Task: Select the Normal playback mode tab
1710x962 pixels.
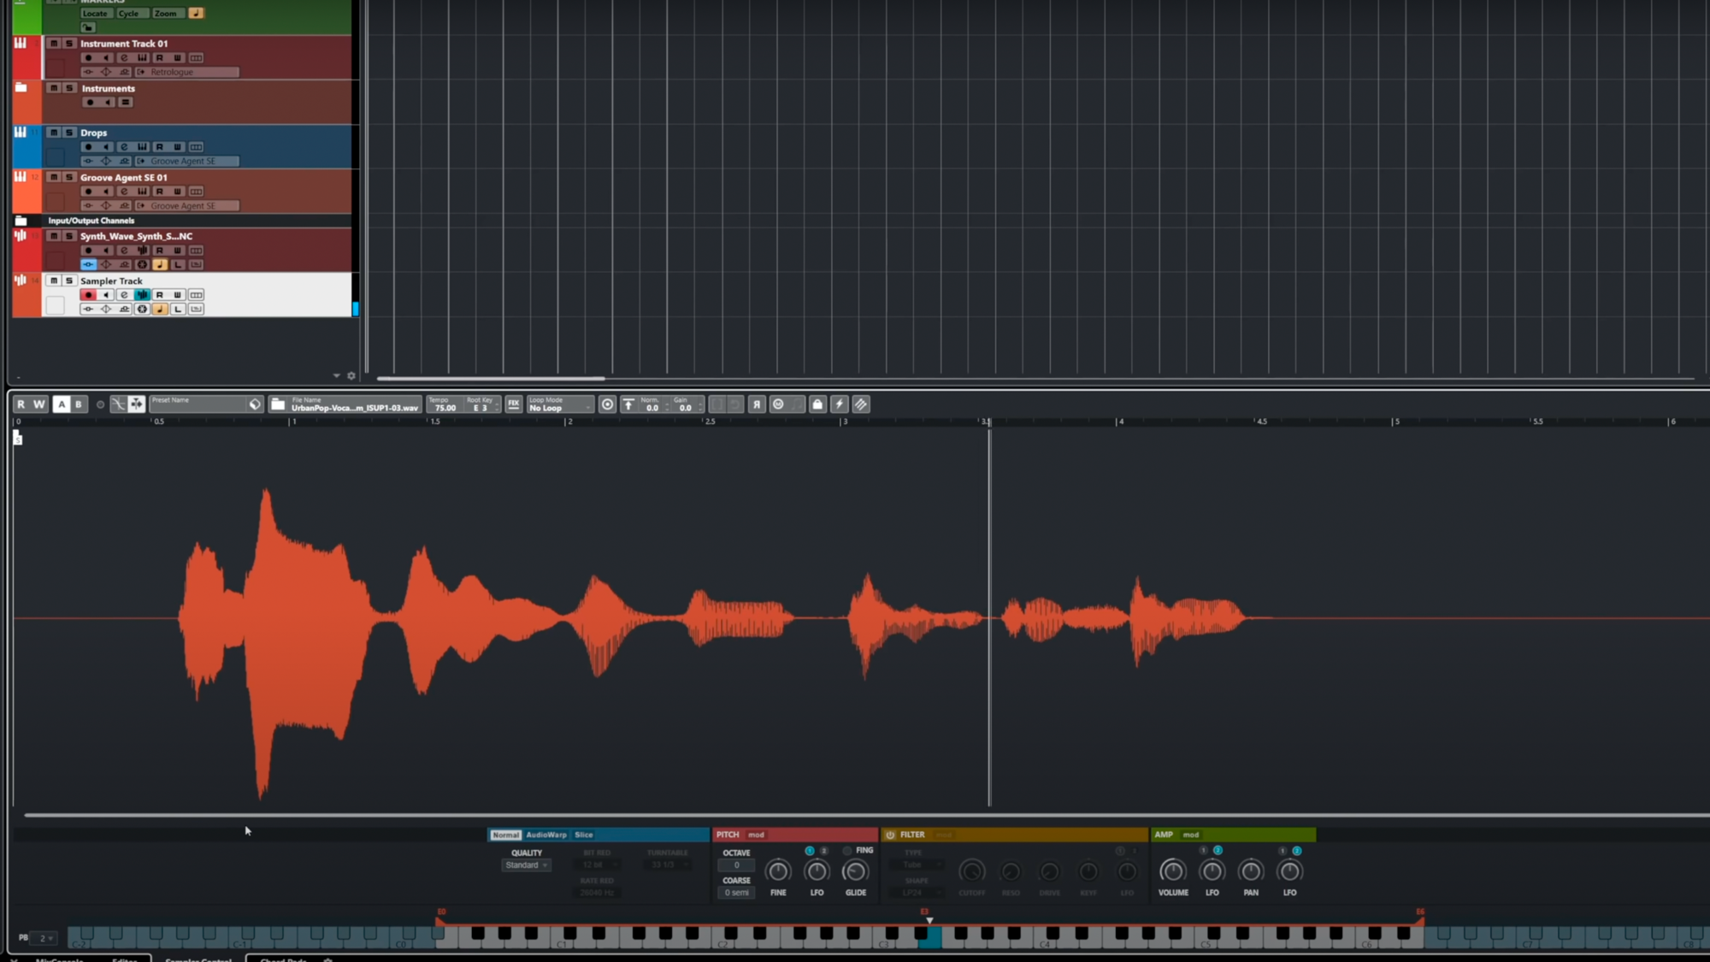Action: click(x=505, y=835)
